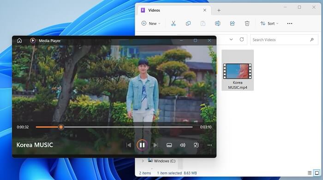Click the elapsed time 0:00:32
The height and width of the screenshot is (180, 323).
(23, 127)
